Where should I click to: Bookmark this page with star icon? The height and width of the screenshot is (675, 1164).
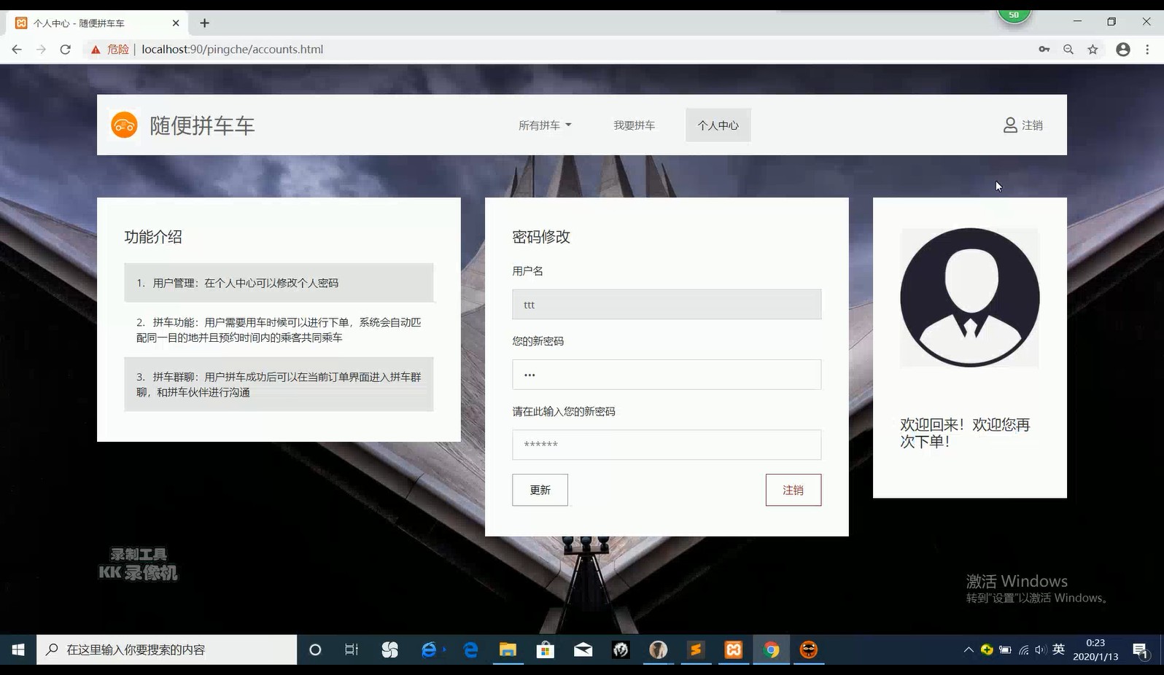(1093, 50)
